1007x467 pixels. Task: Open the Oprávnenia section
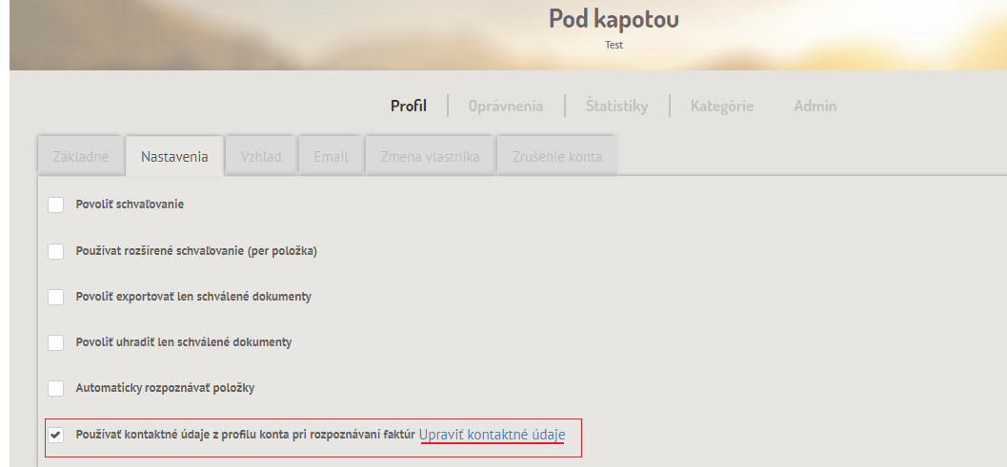(x=506, y=106)
